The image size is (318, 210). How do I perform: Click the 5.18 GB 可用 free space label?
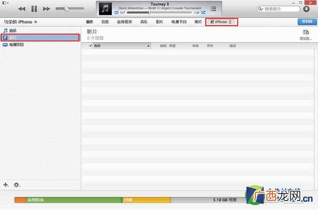click(225, 200)
